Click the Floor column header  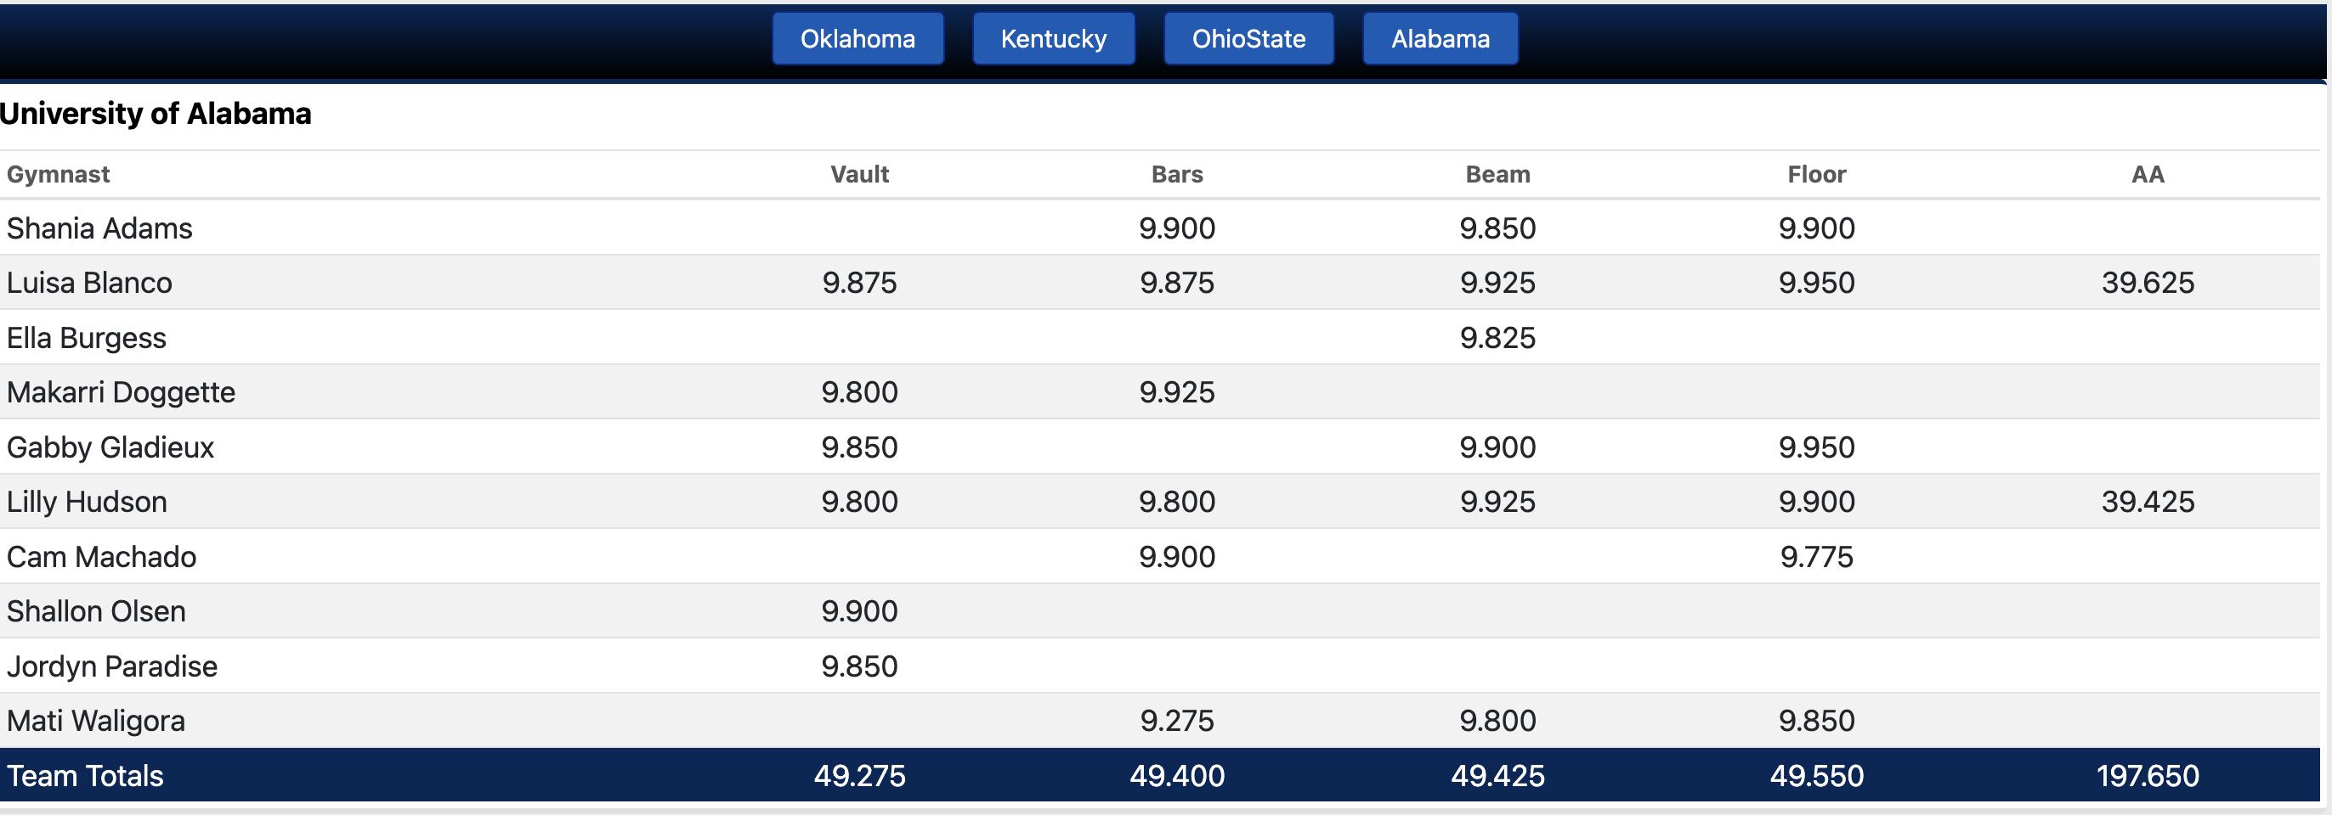click(x=1816, y=174)
